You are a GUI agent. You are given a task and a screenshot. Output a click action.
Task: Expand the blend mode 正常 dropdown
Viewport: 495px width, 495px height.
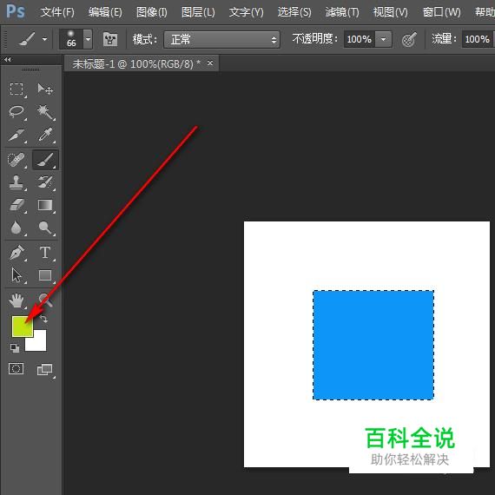(221, 40)
